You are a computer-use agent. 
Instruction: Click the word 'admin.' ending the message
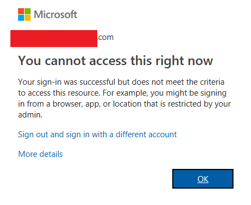coord(30,115)
